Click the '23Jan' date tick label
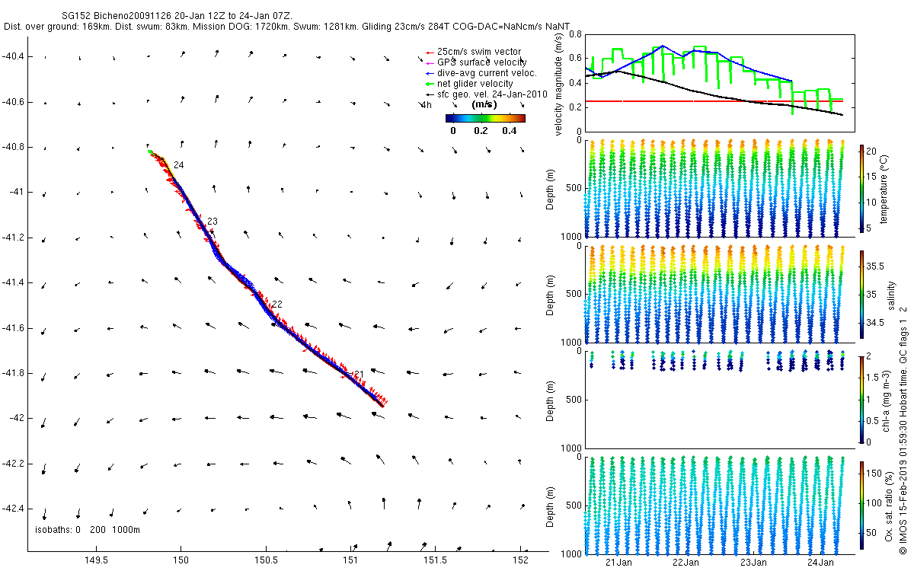The width and height of the screenshot is (914, 571). pos(753,563)
